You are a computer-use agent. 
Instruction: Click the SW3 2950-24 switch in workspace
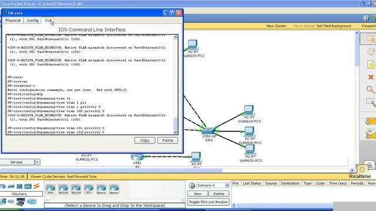(209, 131)
